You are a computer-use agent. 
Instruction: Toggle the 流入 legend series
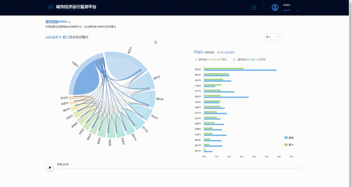[x=289, y=145]
